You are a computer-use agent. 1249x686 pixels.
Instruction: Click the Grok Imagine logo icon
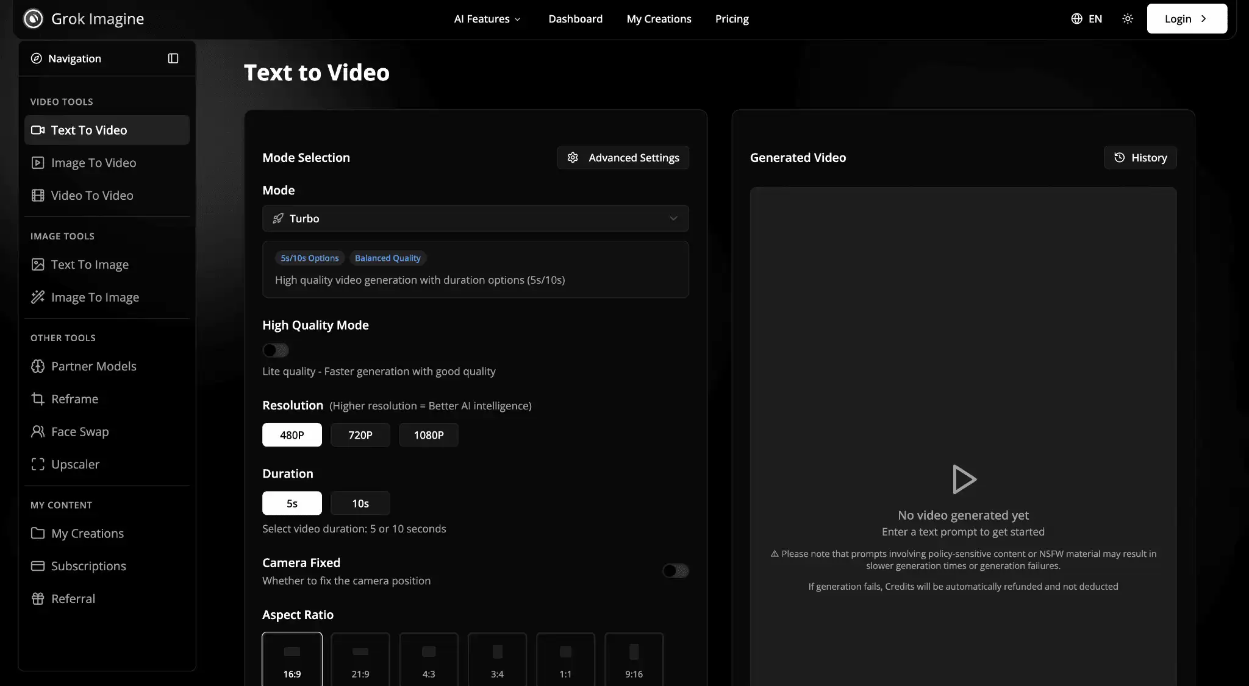(x=33, y=19)
